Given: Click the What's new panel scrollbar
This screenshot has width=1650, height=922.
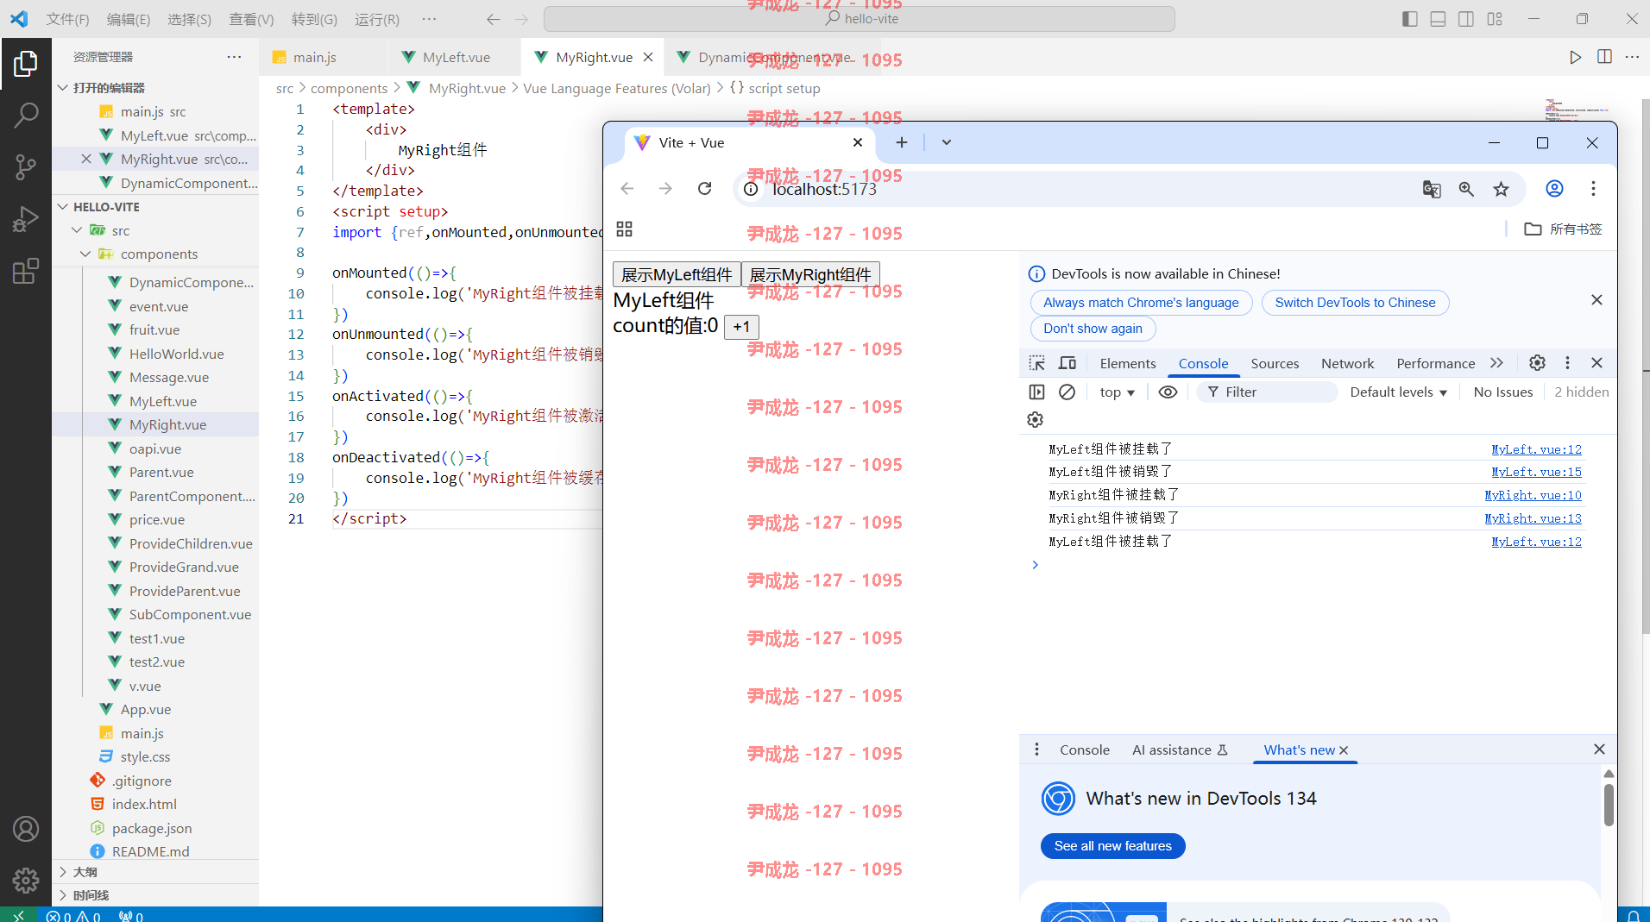Looking at the screenshot, I should (1609, 805).
